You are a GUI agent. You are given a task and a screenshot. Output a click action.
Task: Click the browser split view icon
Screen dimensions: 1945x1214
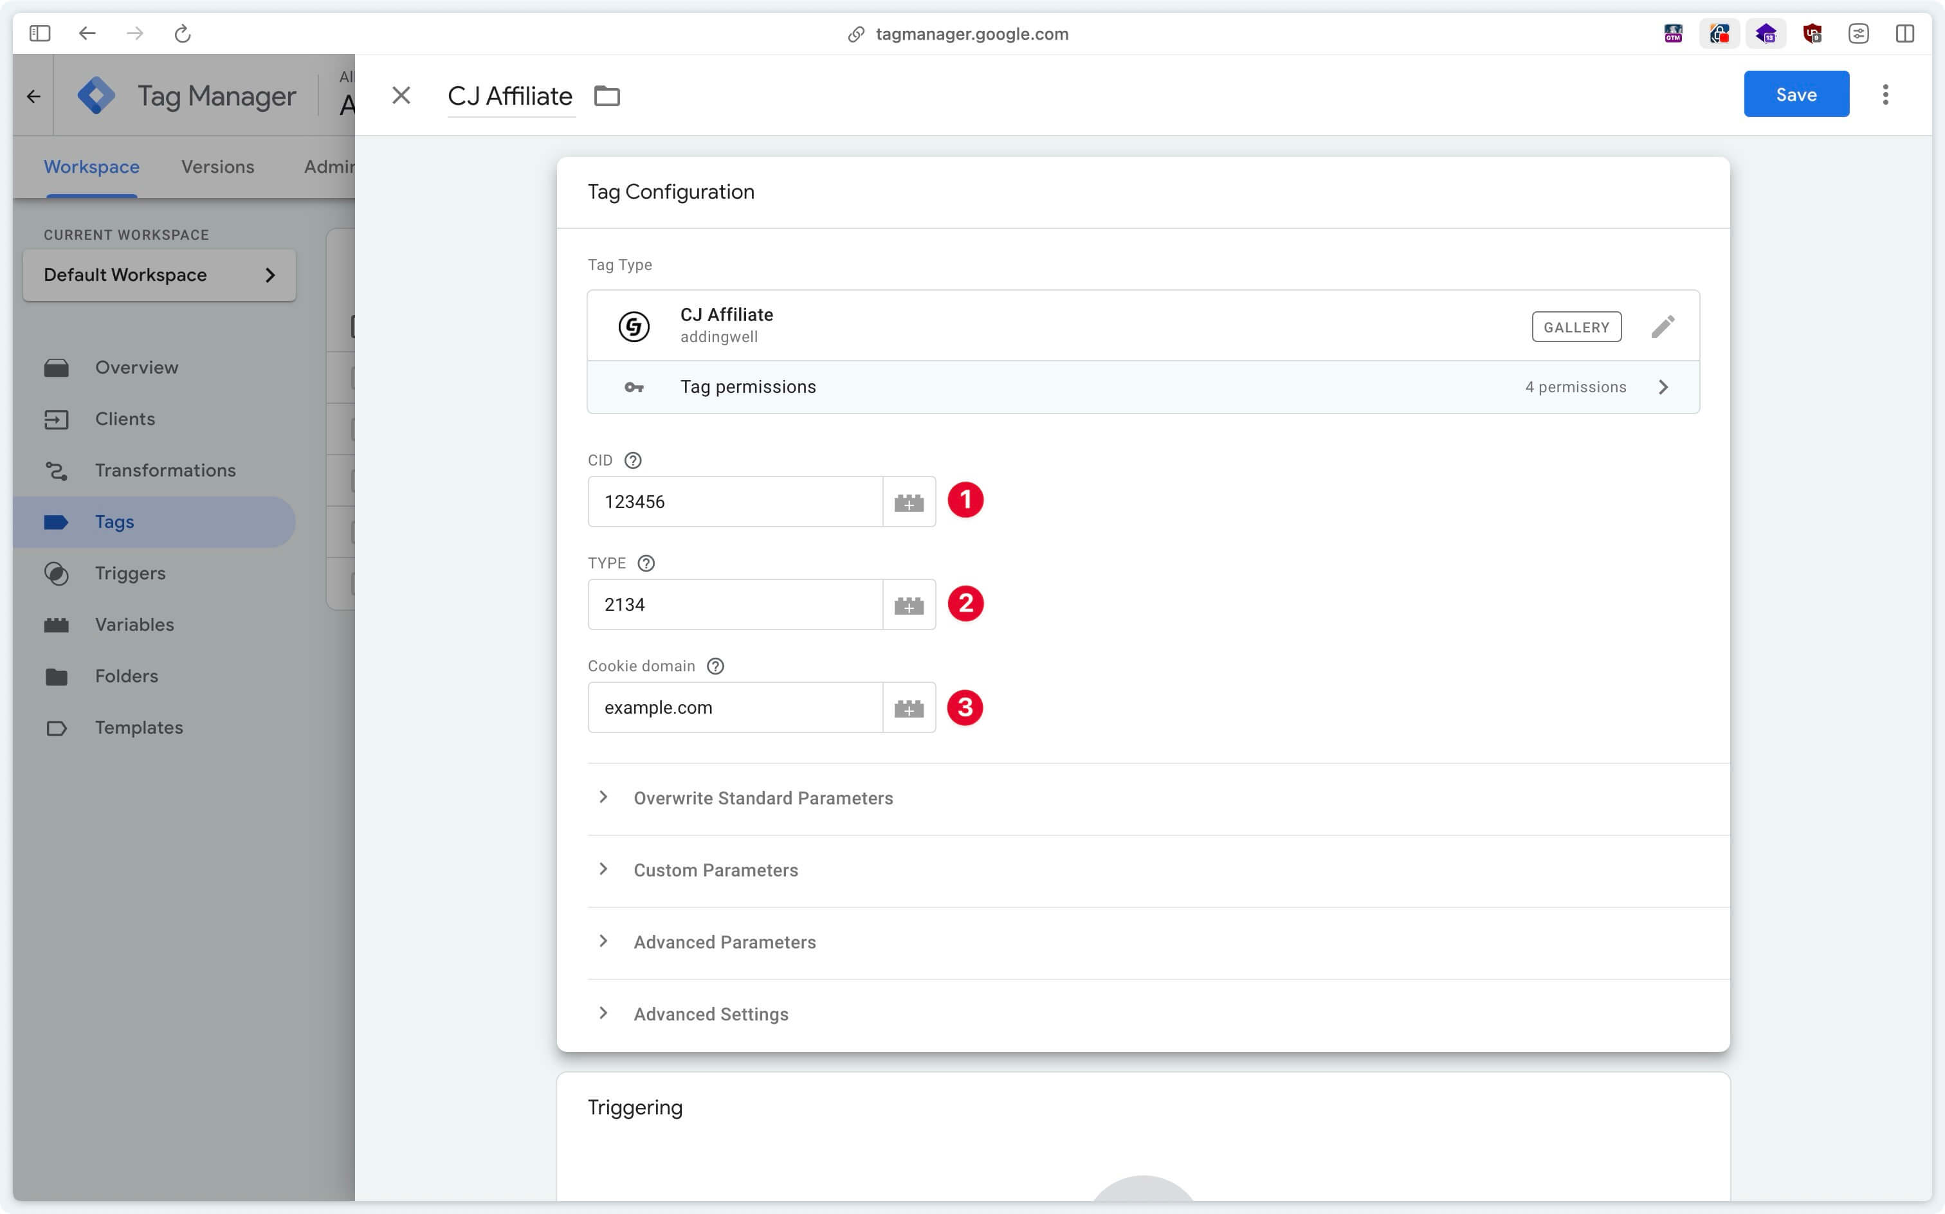(x=1905, y=33)
